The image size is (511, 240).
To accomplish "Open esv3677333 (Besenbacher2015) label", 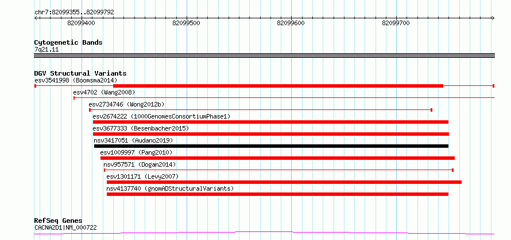I will click(141, 128).
